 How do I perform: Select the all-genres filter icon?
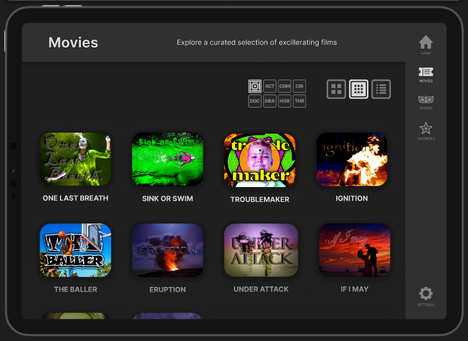[255, 87]
